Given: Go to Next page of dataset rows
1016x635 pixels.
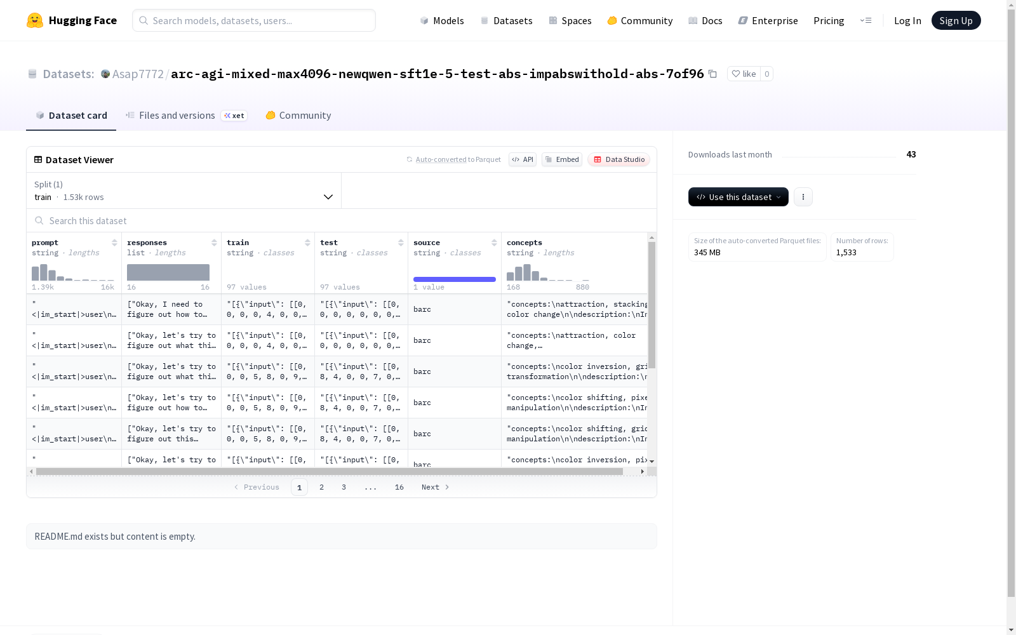Looking at the screenshot, I should coord(436,487).
